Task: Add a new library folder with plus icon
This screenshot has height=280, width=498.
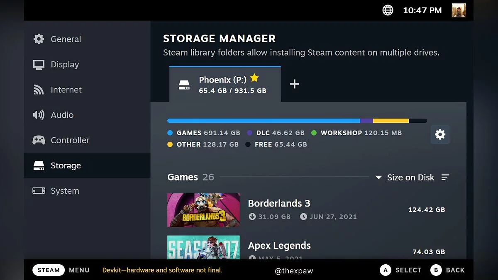Action: pos(294,84)
